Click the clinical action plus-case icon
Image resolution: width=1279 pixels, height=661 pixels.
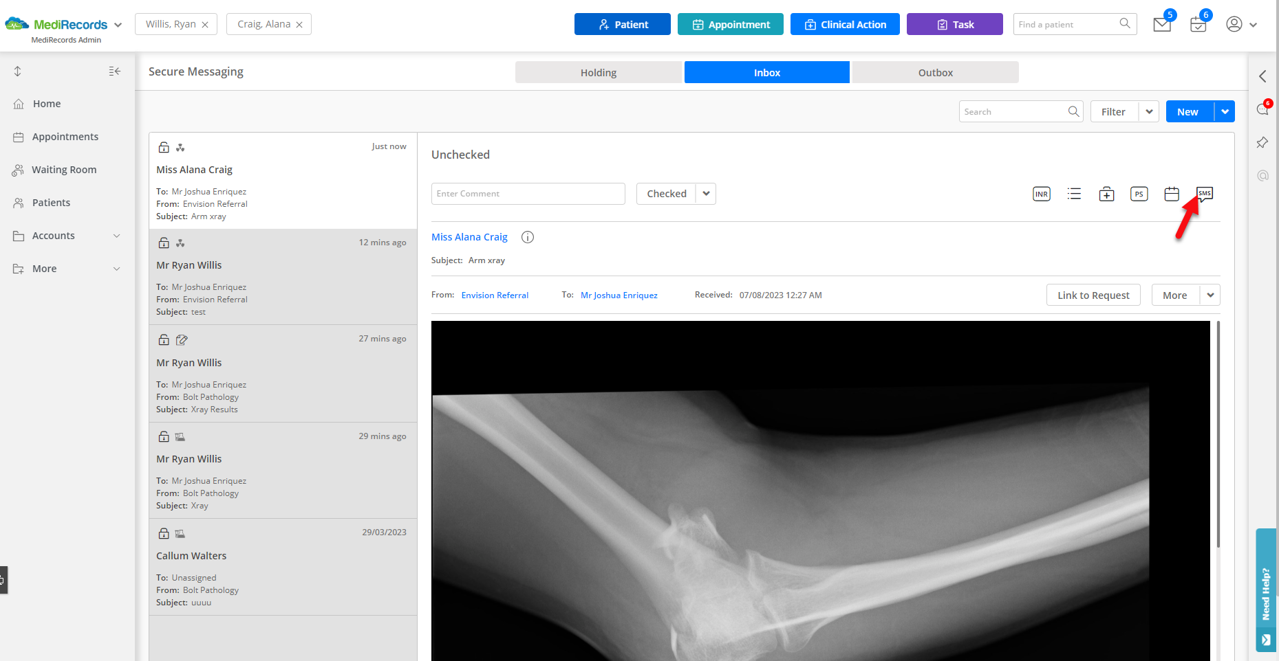coord(1106,194)
